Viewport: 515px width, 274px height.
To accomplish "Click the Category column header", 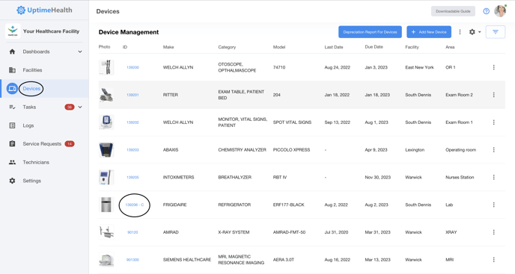I will [x=227, y=47].
